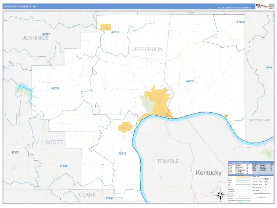Select the JENNINGS county label

pyautogui.click(x=35, y=38)
